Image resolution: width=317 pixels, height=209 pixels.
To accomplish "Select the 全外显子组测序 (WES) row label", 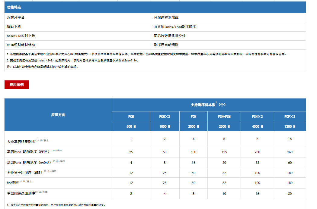I will coord(25,173).
